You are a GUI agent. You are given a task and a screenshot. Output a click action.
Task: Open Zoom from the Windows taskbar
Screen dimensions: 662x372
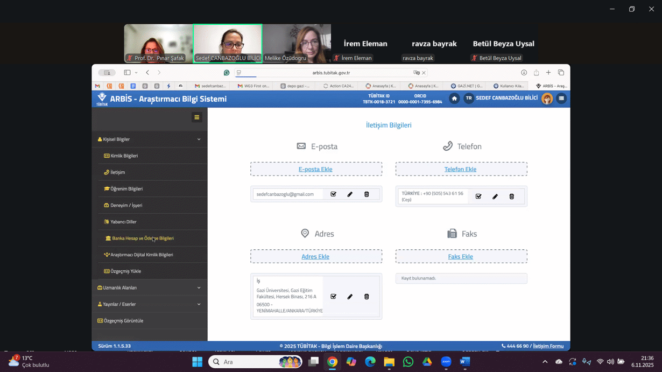pyautogui.click(x=446, y=362)
